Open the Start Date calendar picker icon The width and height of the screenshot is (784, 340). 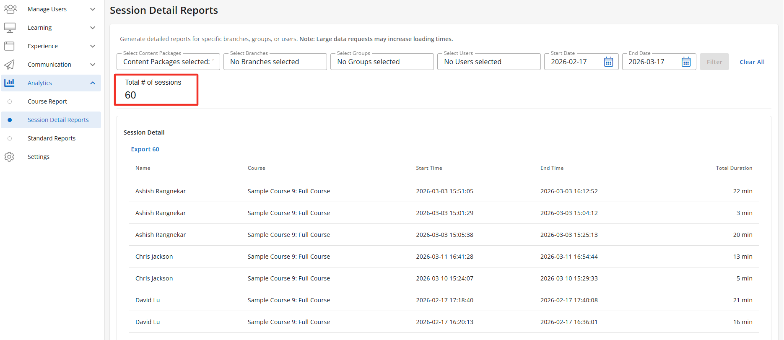pos(608,62)
